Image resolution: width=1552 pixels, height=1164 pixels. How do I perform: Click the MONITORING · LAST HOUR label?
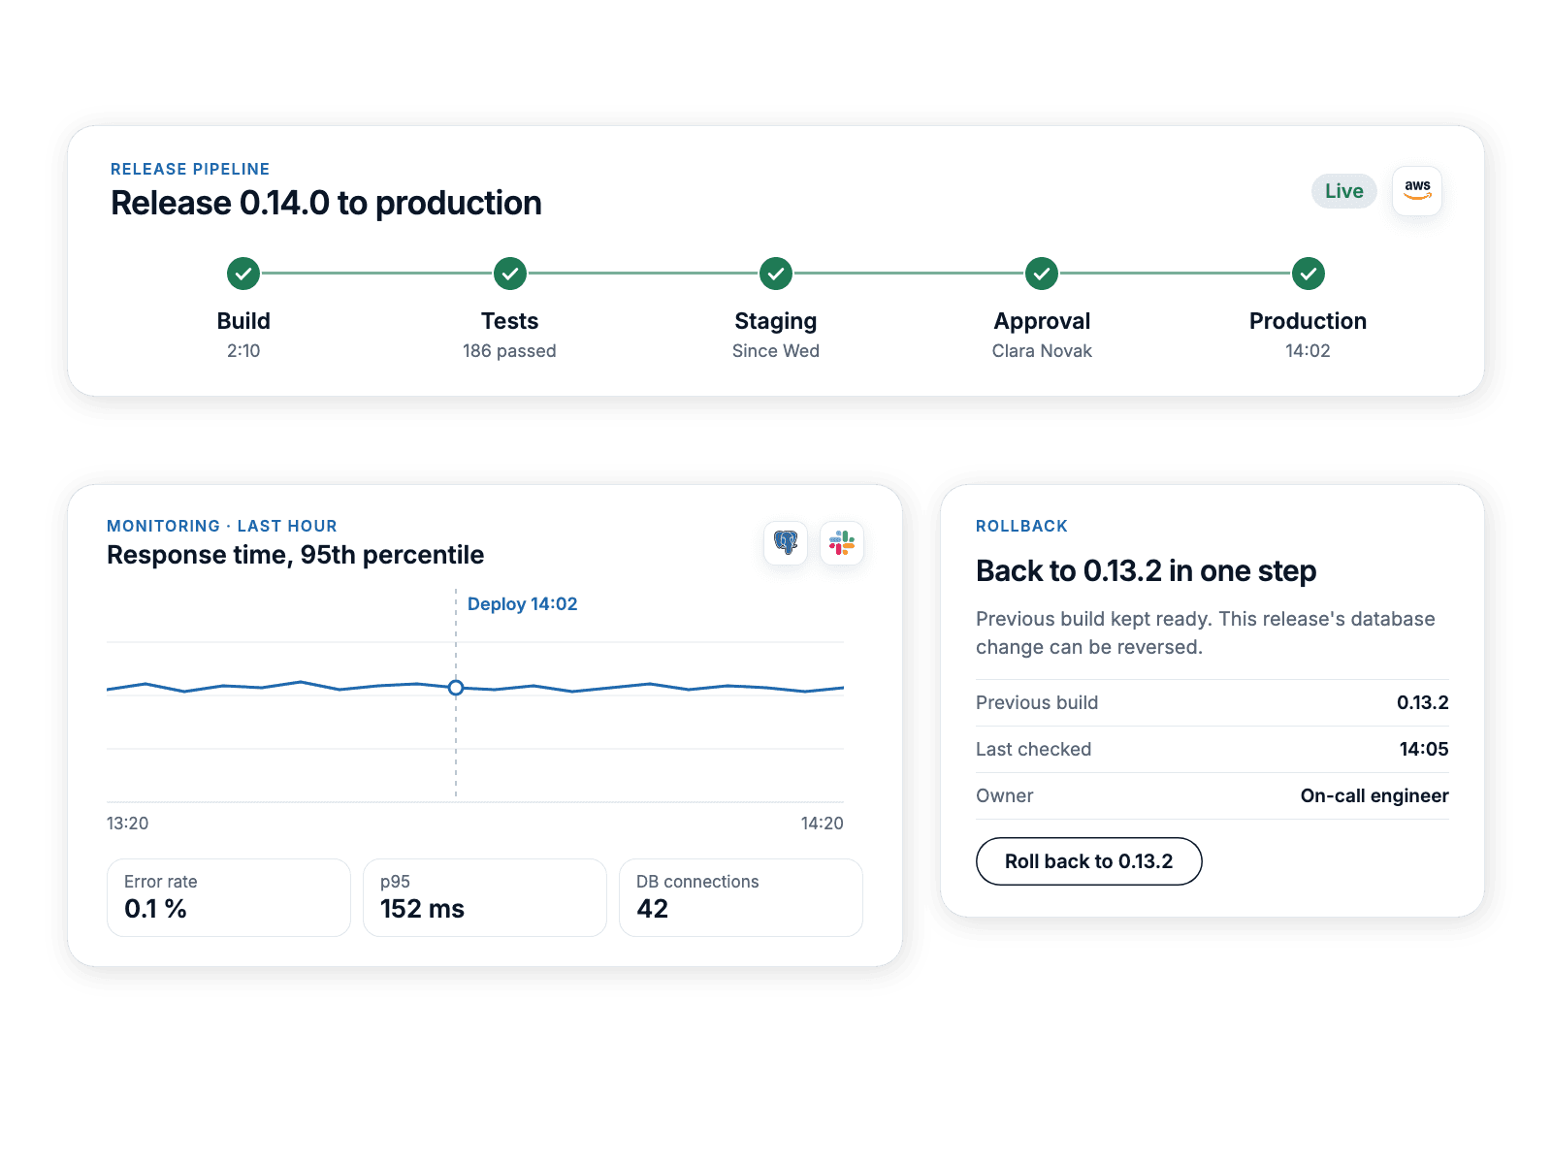[x=222, y=526]
